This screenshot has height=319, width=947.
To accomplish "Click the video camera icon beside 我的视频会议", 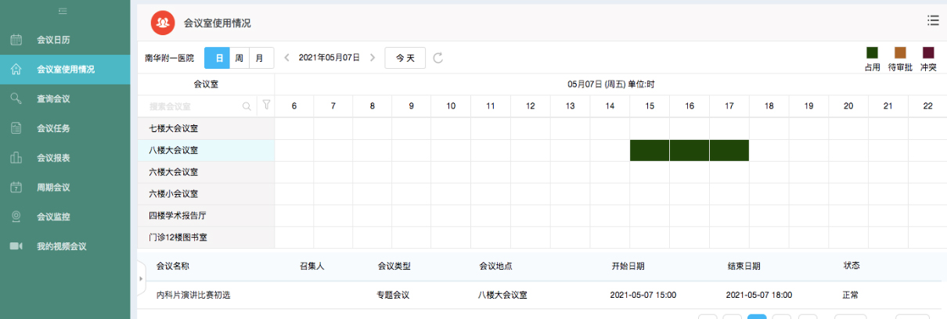I will pos(16,246).
